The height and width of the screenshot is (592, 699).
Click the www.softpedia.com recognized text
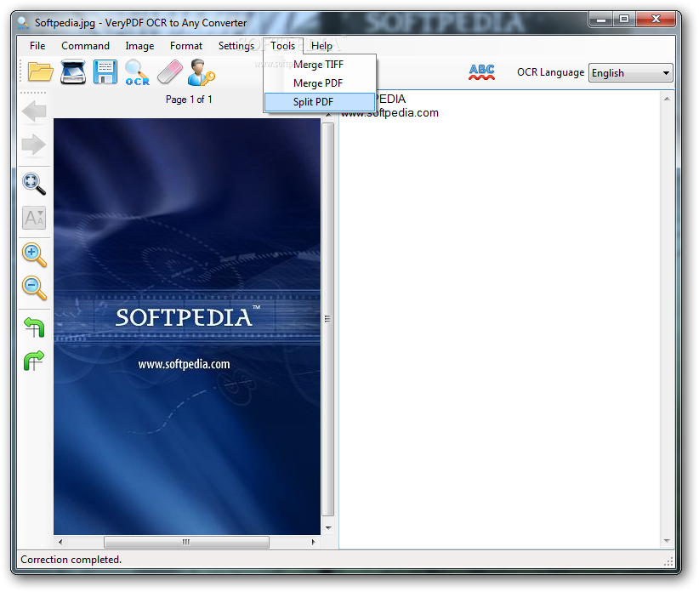[x=390, y=113]
